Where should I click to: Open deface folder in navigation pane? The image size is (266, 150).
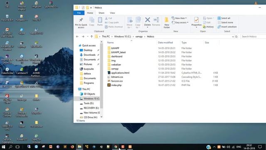coord(87,74)
